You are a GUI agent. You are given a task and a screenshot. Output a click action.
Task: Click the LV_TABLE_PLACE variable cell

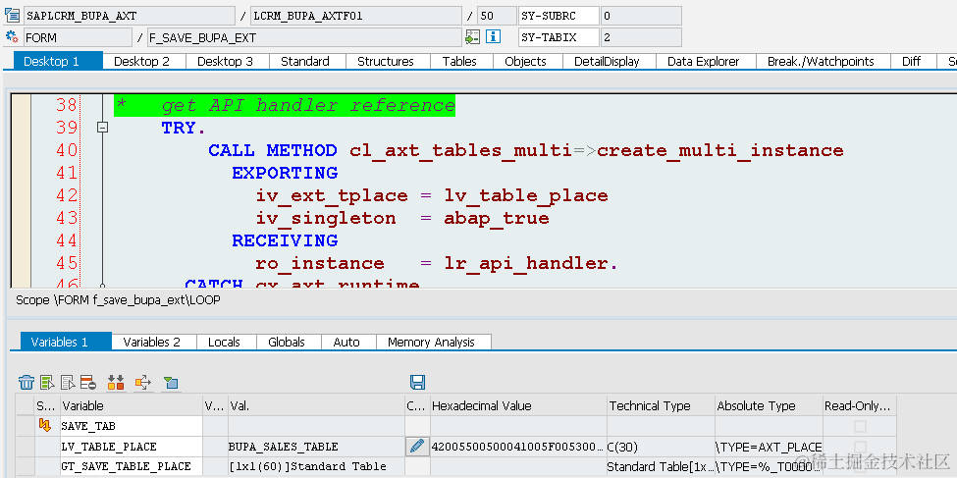tap(132, 447)
